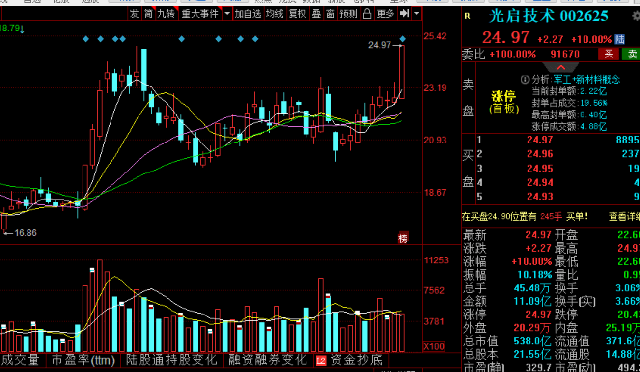Collapse the order book panel with red chevron

(561, 67)
